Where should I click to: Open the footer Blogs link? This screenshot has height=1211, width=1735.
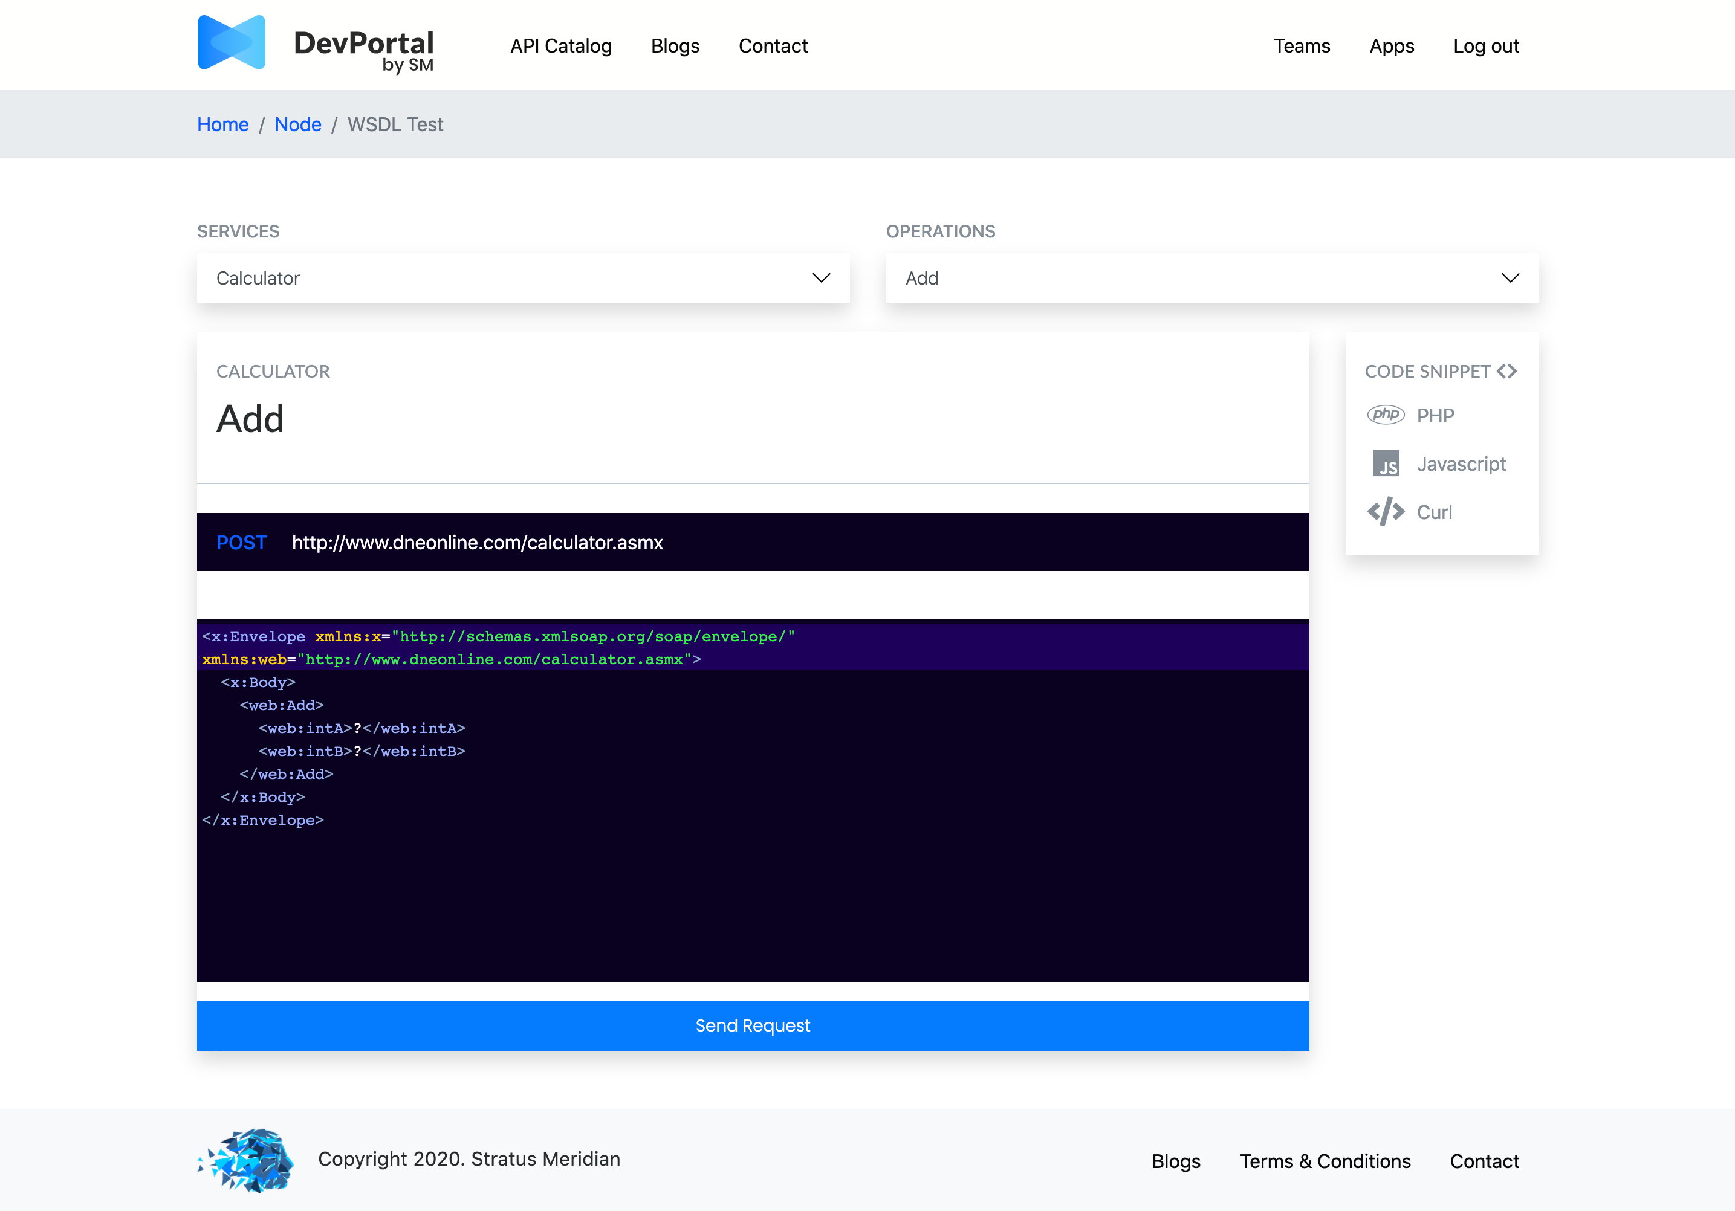pos(1176,1161)
